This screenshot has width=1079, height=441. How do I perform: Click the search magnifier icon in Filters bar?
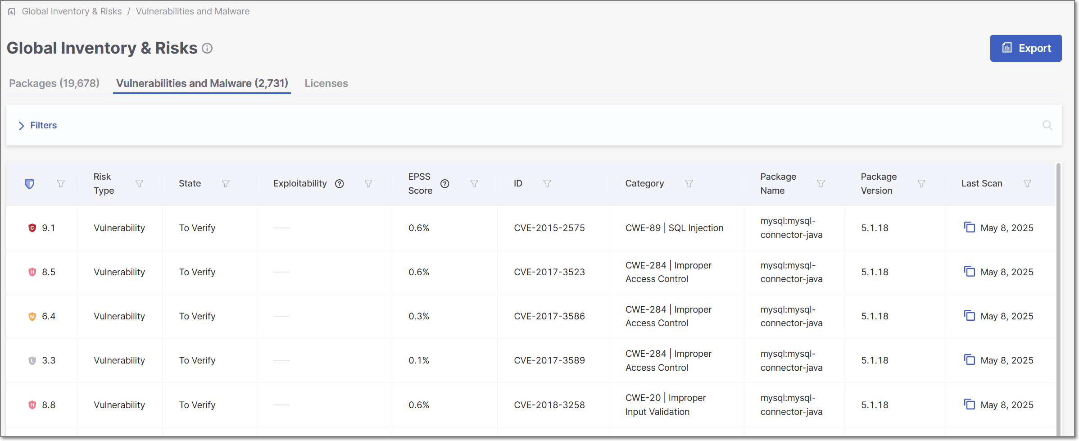pos(1047,125)
